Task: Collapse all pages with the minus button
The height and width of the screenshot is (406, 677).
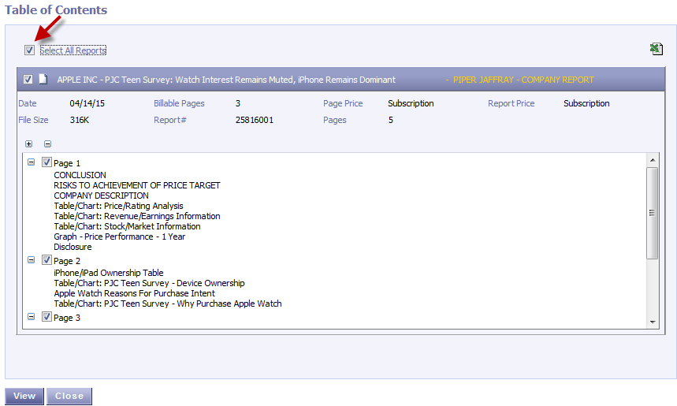Action: click(48, 143)
